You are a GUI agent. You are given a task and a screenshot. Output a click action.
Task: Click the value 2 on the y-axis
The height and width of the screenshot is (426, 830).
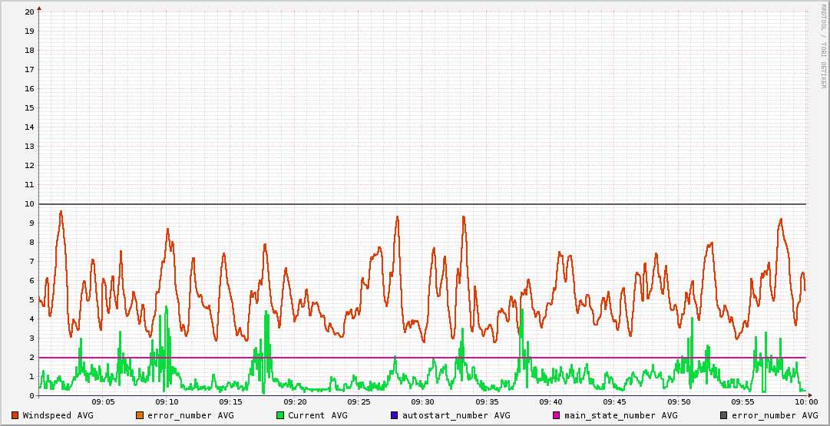click(x=31, y=357)
